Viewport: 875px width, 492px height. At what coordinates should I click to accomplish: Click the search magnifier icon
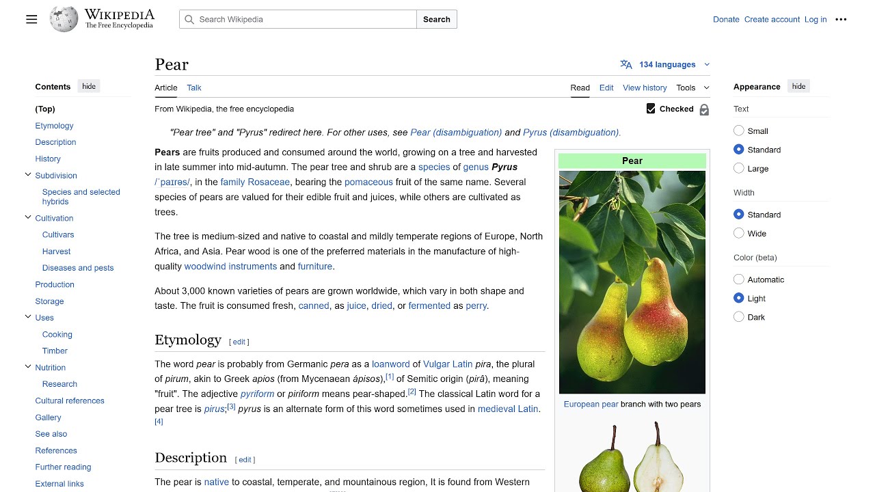pos(189,19)
